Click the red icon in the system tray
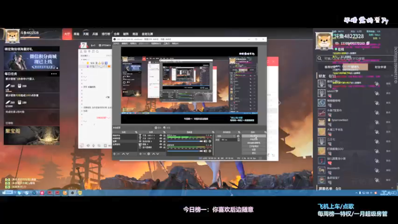 [376, 193]
